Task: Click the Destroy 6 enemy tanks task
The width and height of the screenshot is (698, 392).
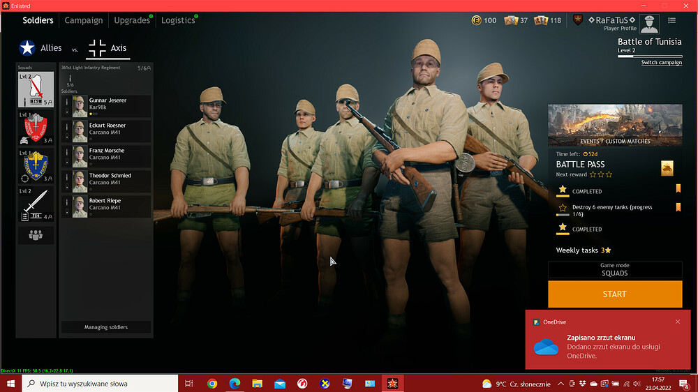Action: click(612, 211)
